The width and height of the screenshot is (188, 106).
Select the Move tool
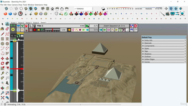point(2,59)
